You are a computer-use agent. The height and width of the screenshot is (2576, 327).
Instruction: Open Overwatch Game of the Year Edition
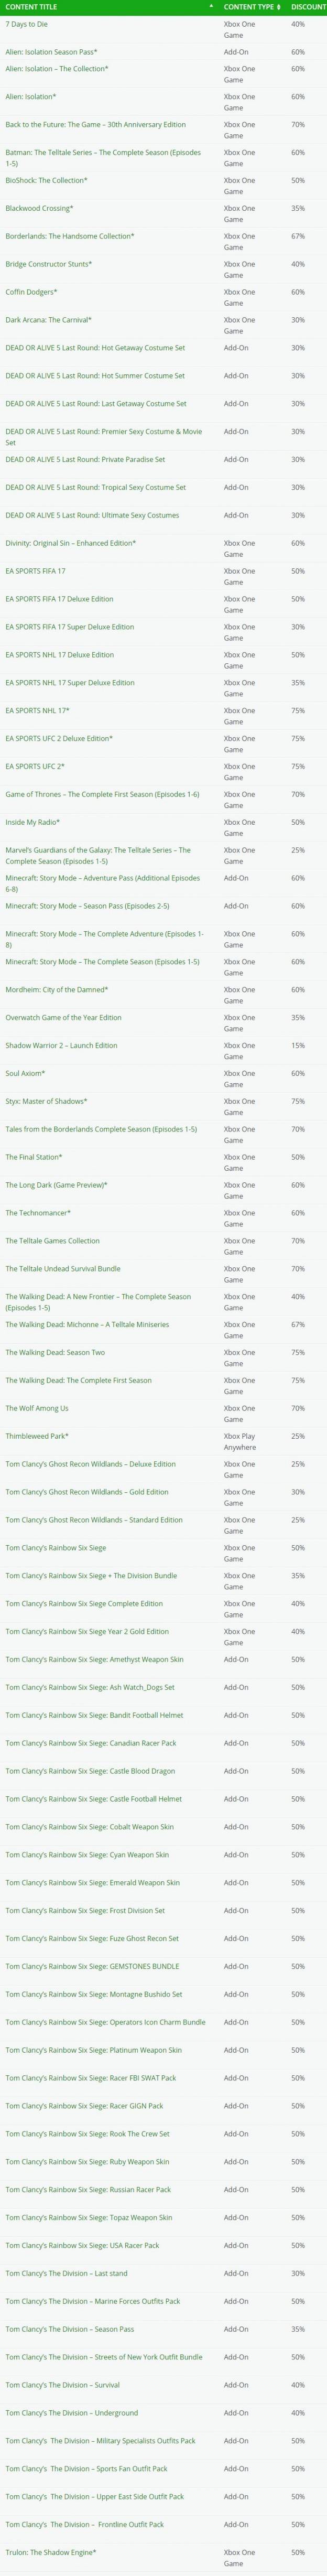(63, 1017)
